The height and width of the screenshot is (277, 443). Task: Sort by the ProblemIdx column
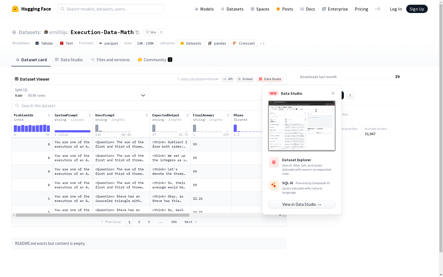(49, 115)
